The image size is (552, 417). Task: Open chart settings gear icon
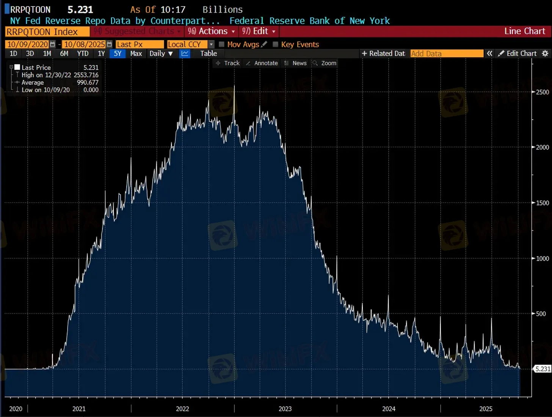(545, 54)
